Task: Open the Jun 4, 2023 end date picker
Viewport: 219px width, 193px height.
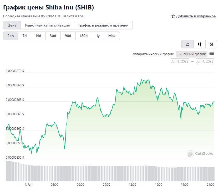Action: [205, 61]
